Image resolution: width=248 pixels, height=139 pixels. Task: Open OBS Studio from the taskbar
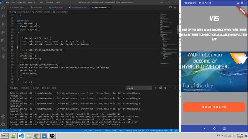(52, 136)
